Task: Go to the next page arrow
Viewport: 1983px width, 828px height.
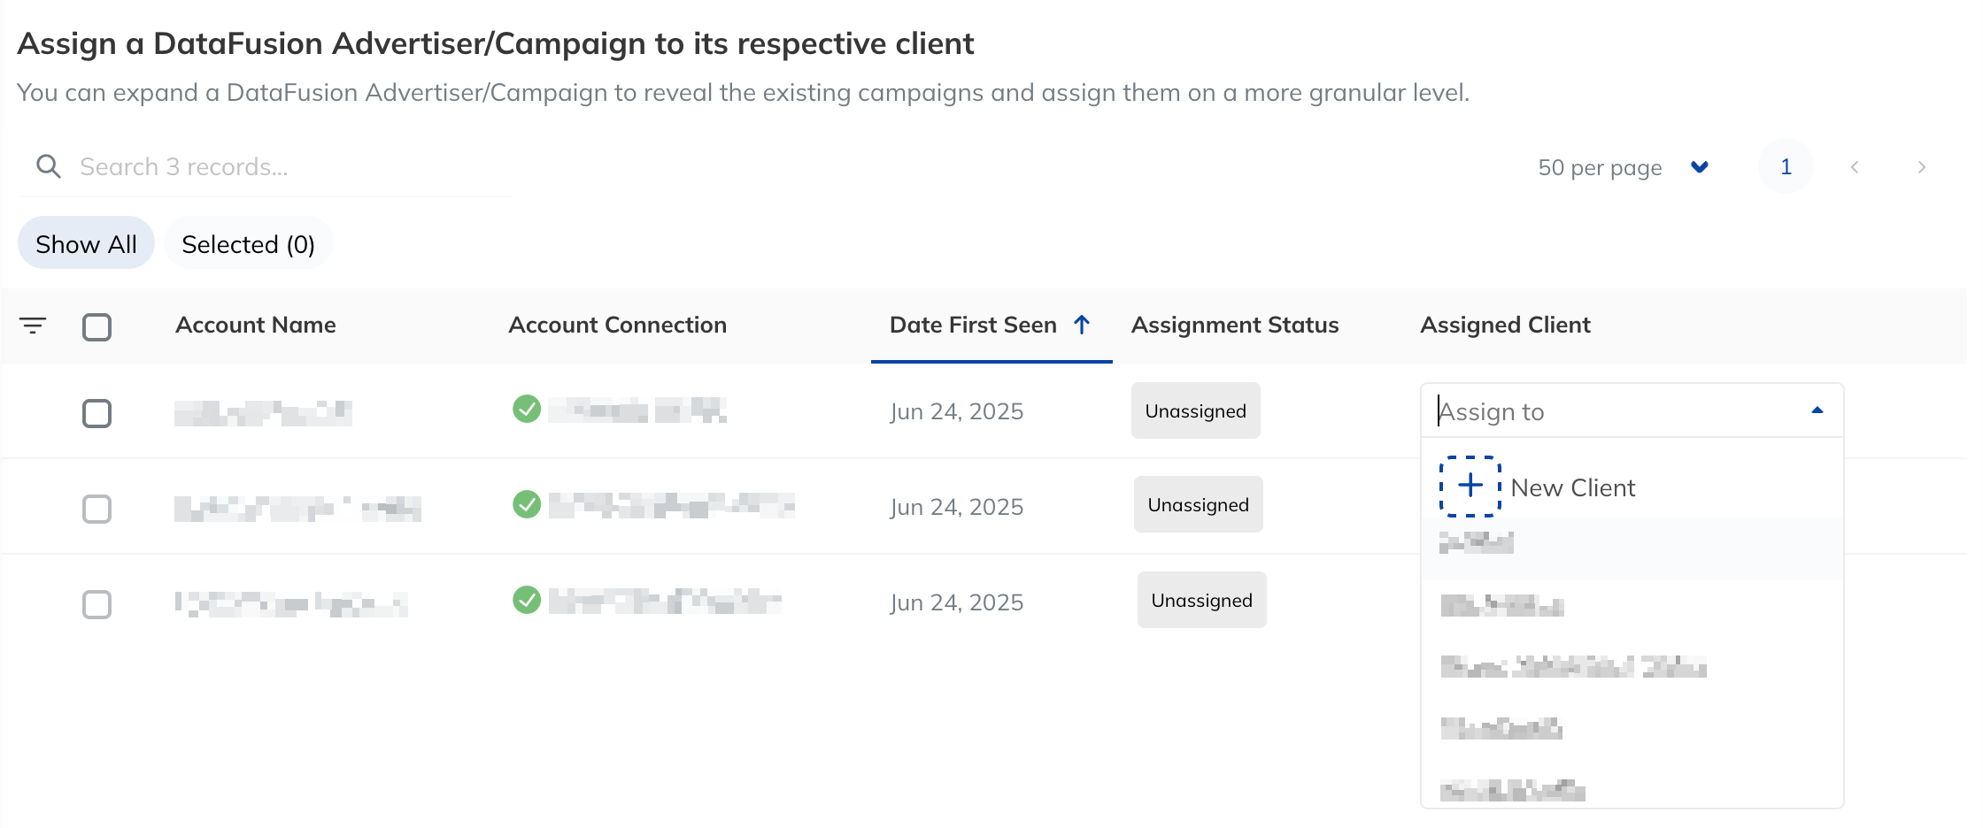Action: [1921, 167]
